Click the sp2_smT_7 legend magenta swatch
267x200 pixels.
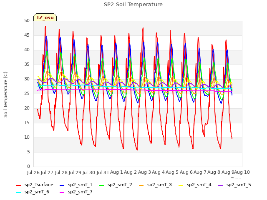coord(62,192)
